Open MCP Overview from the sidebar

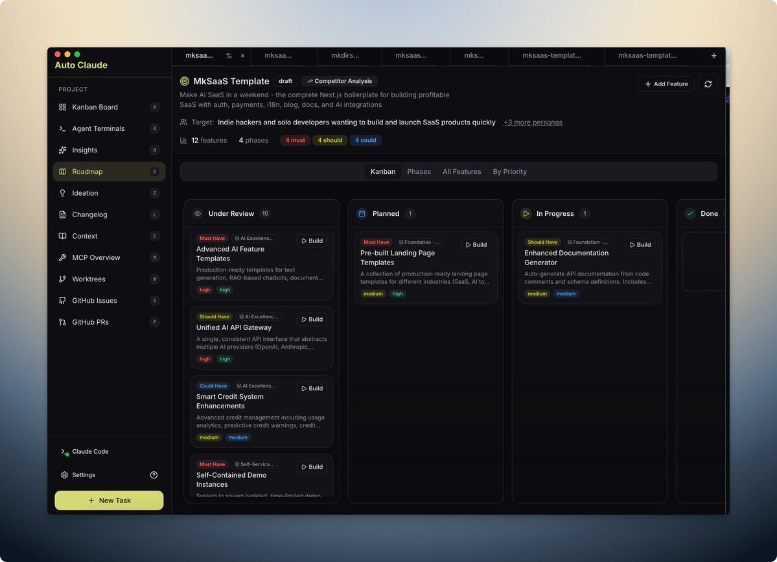point(108,258)
